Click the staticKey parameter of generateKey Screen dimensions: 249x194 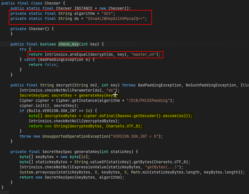[x=121, y=152]
